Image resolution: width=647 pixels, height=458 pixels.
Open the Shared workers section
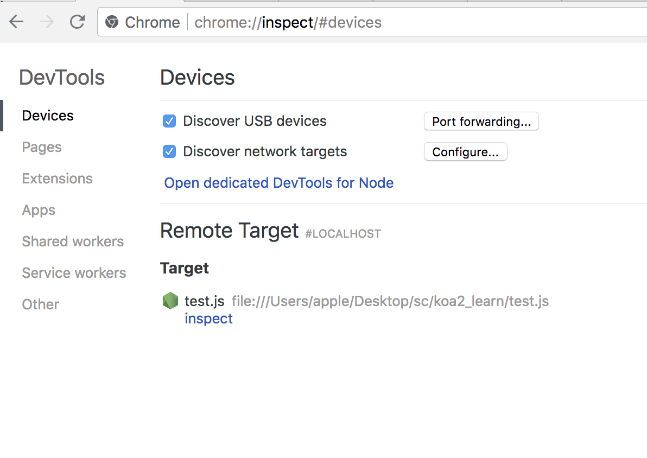click(73, 241)
